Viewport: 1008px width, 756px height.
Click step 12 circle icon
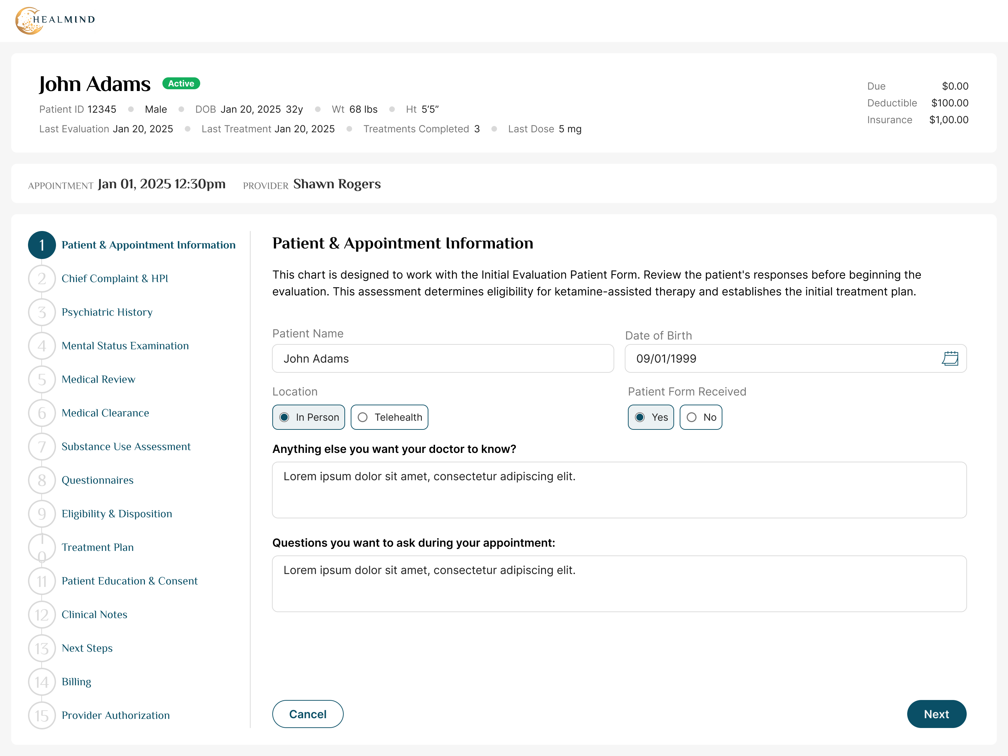point(42,615)
